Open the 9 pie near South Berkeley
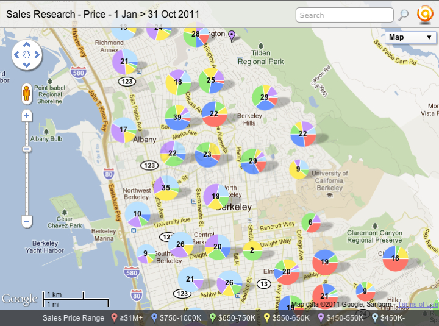Viewport: 439px width, 326px height. click(x=146, y=254)
